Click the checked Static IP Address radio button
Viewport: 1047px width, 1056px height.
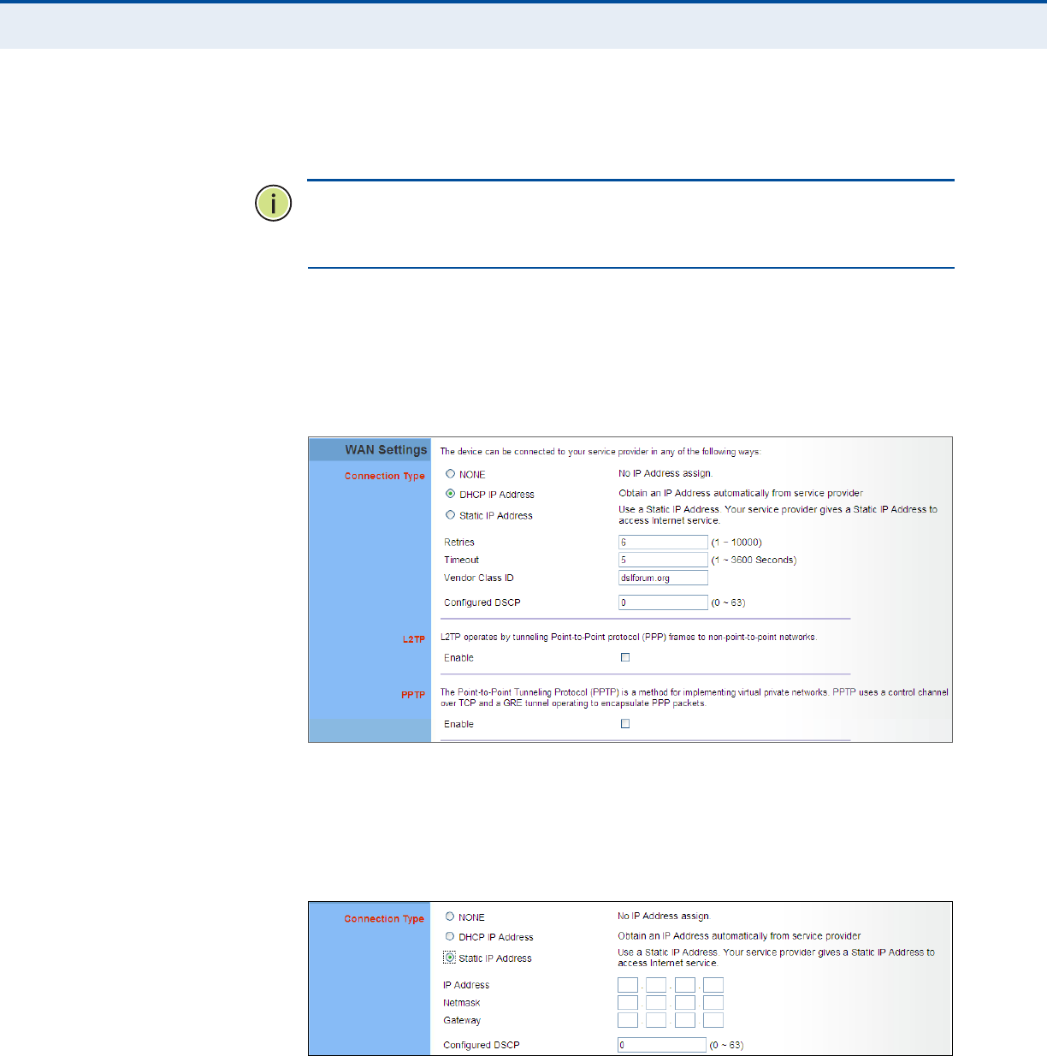click(449, 958)
